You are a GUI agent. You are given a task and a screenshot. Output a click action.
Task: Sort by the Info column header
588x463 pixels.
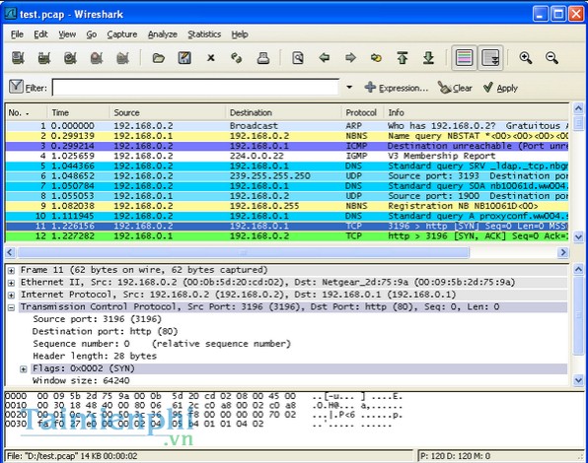(x=476, y=112)
